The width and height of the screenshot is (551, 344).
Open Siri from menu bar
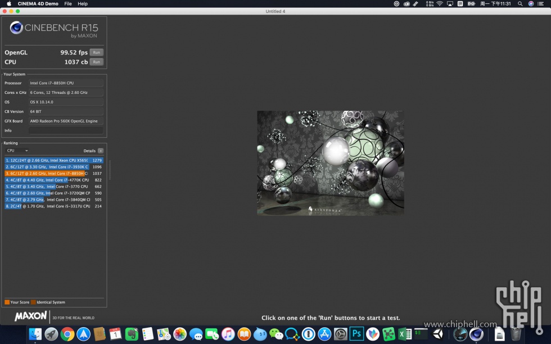coord(531,3)
